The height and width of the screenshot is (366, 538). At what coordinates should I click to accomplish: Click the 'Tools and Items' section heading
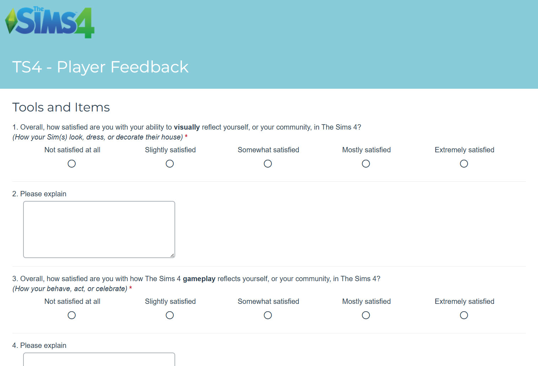click(x=61, y=107)
